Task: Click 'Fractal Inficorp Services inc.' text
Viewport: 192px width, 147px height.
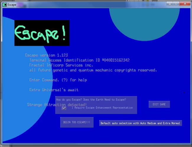Action: [x=61, y=65]
